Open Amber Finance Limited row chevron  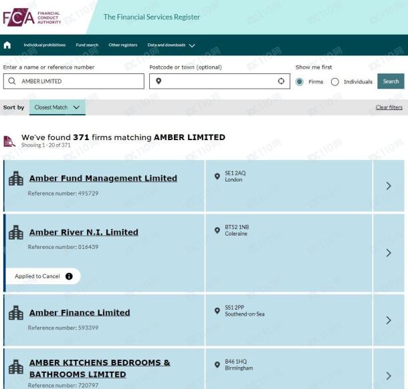click(x=389, y=320)
